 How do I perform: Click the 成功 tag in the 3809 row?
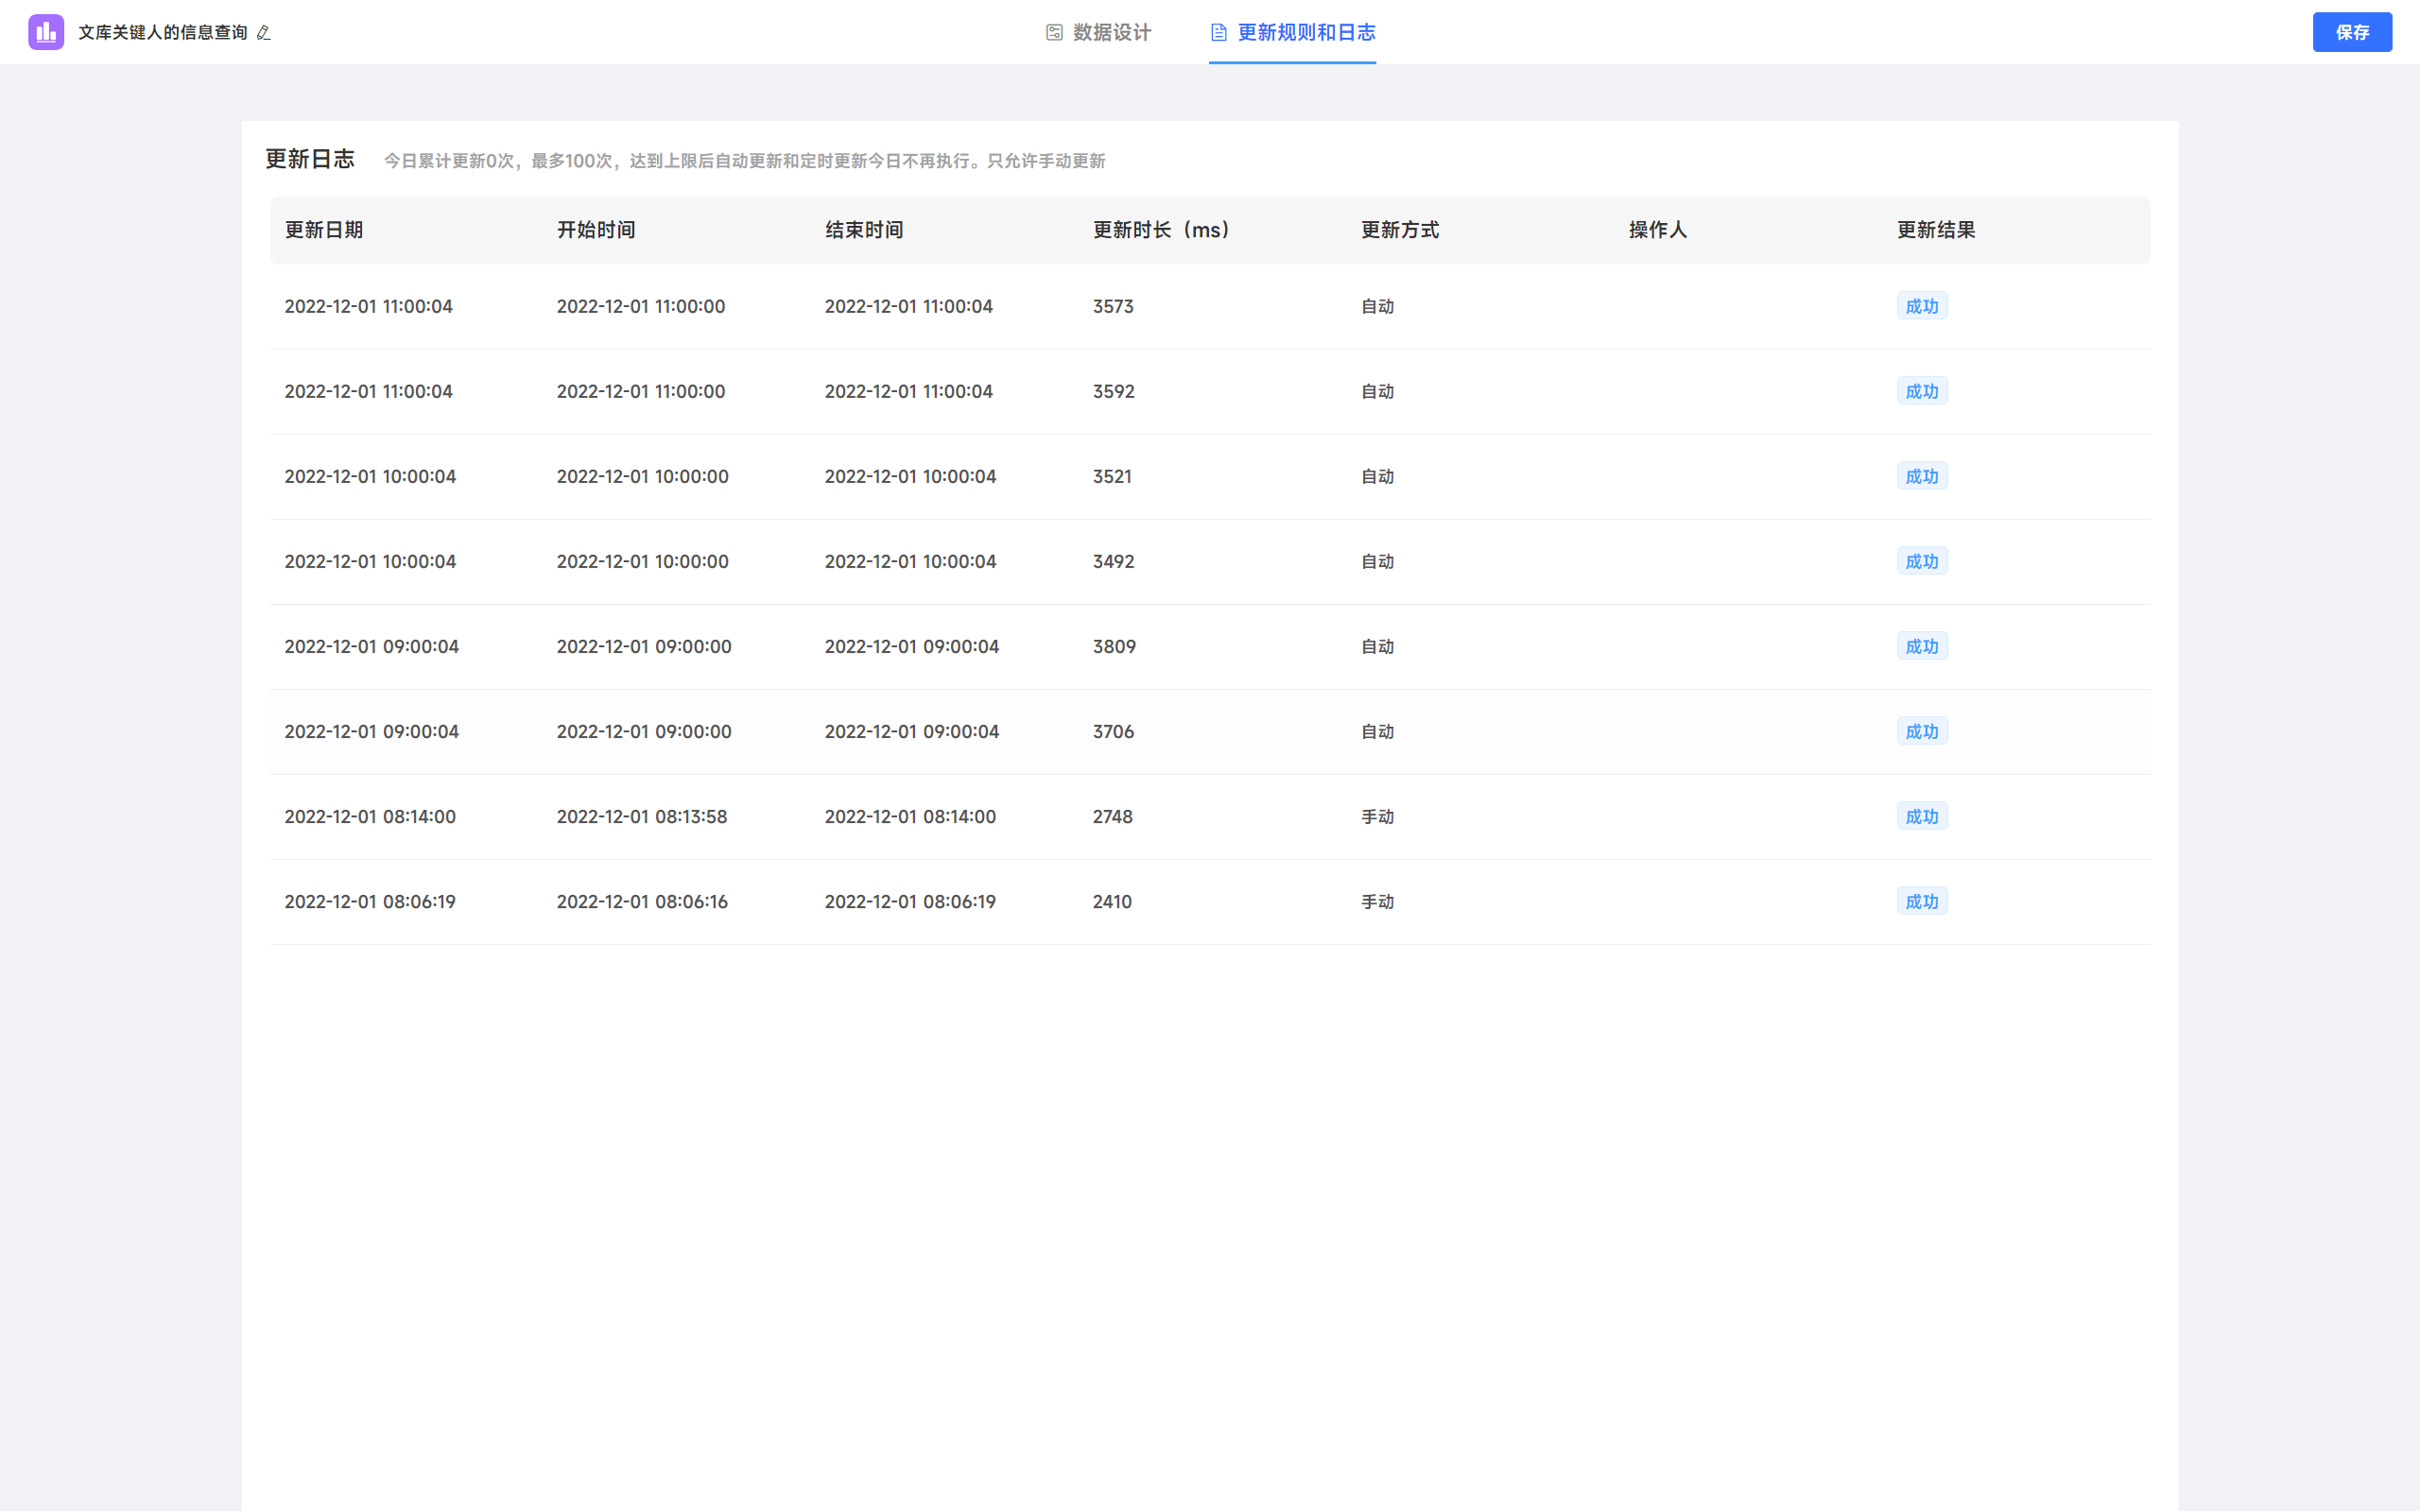point(1922,645)
